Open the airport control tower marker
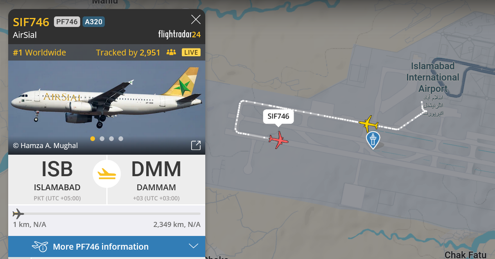495x259 pixels. tap(373, 140)
